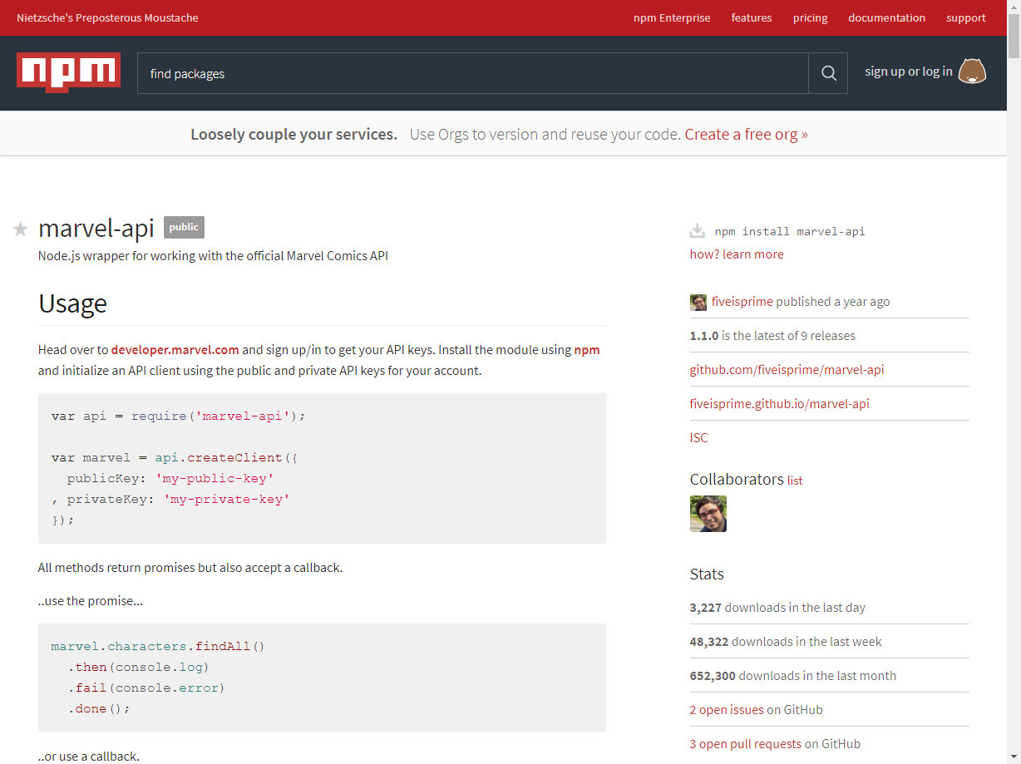Click the vertical scrollbar thumb
The image size is (1021, 764).
[x=1014, y=37]
